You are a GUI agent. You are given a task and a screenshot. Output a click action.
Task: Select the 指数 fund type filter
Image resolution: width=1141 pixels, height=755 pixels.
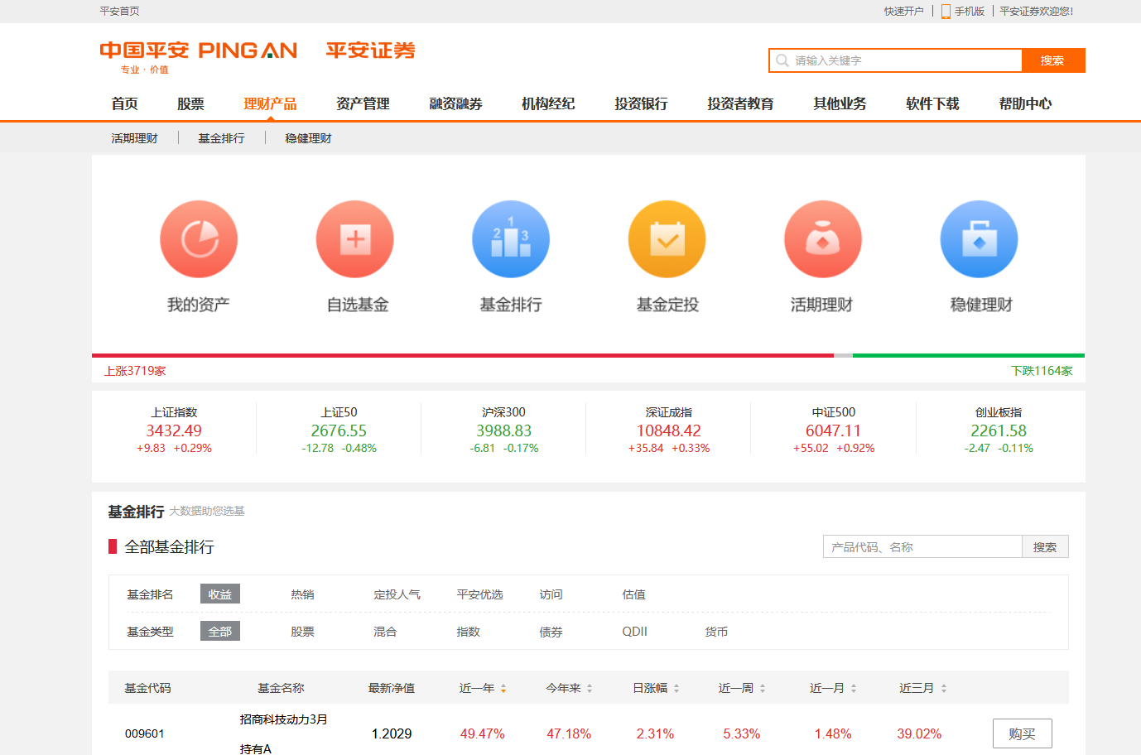(x=468, y=632)
